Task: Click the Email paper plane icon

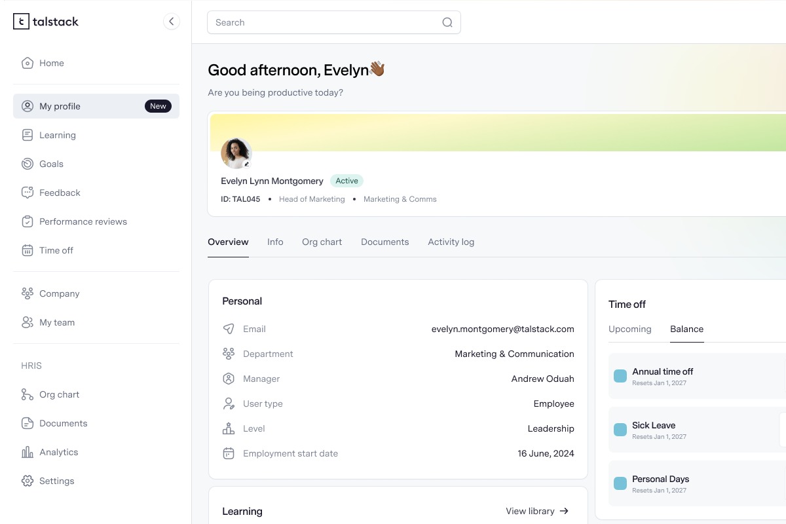Action: (x=229, y=329)
